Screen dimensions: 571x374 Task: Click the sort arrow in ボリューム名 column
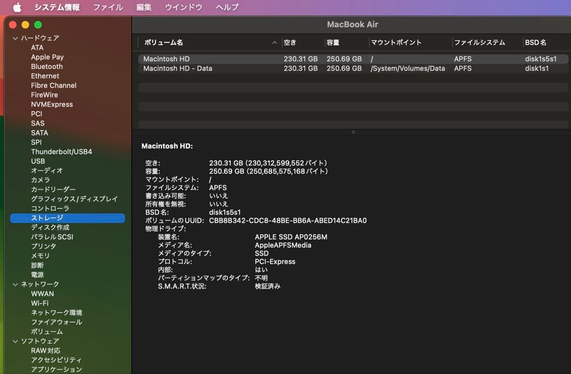(274, 43)
